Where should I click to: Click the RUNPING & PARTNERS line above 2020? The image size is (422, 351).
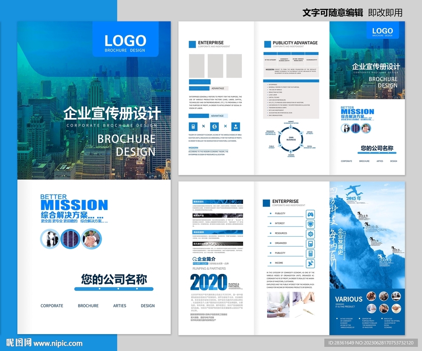click(209, 269)
